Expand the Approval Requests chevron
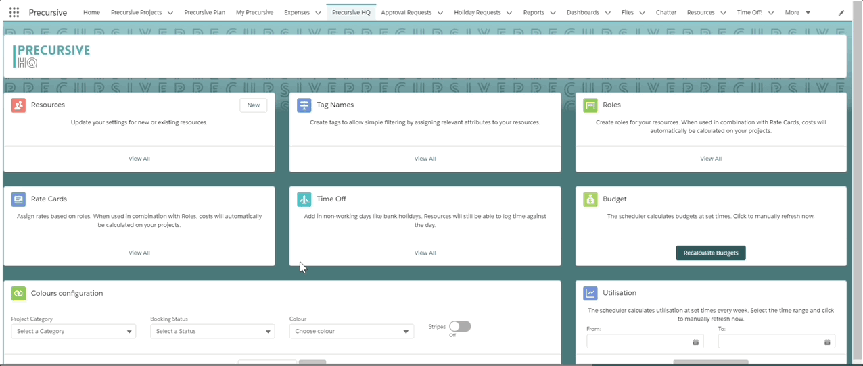The width and height of the screenshot is (863, 366). [440, 13]
